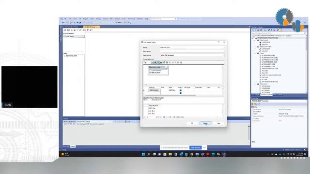Toggle the Output checkbox for the PERSON_RESP row
Viewport: 310px width, 174px height.
(181, 90)
